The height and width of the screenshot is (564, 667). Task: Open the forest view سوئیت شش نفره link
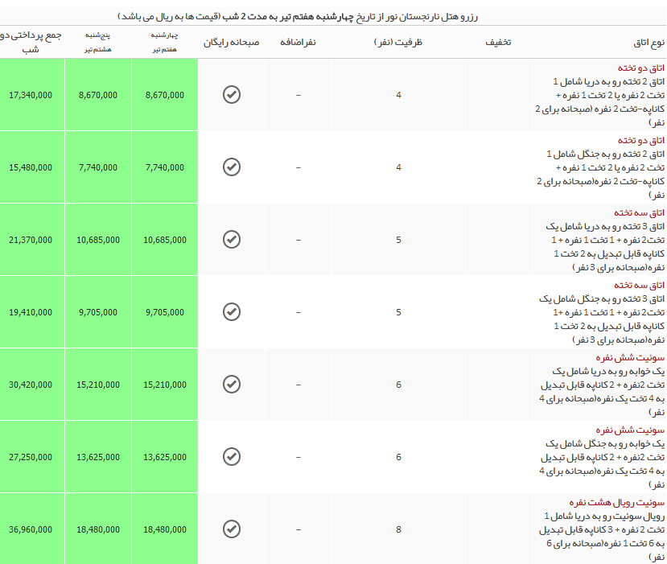coord(630,430)
